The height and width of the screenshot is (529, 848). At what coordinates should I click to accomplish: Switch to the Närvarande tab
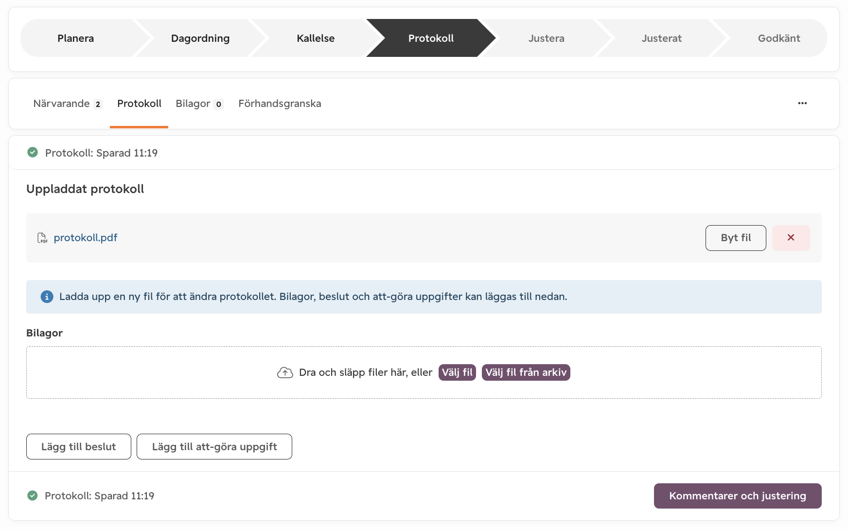click(68, 104)
